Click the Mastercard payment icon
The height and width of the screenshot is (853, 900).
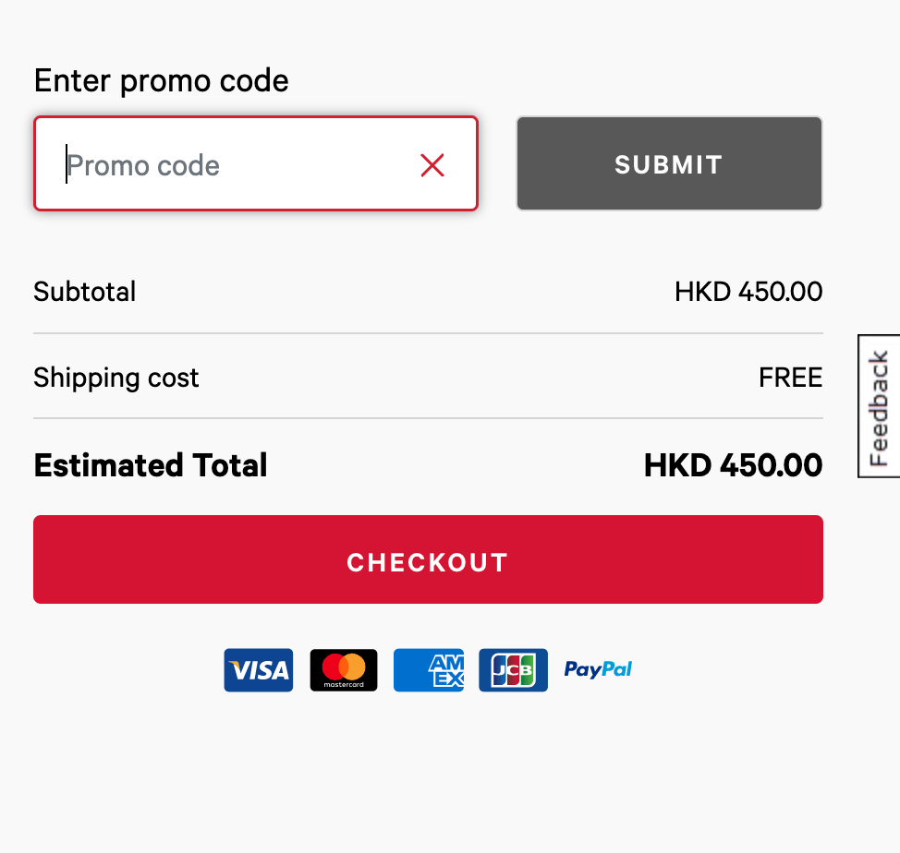pyautogui.click(x=344, y=670)
